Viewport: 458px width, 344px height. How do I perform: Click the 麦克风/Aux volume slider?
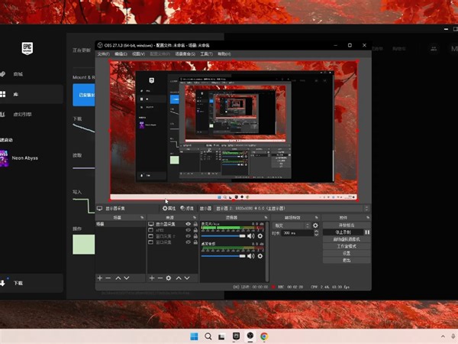coord(223,236)
